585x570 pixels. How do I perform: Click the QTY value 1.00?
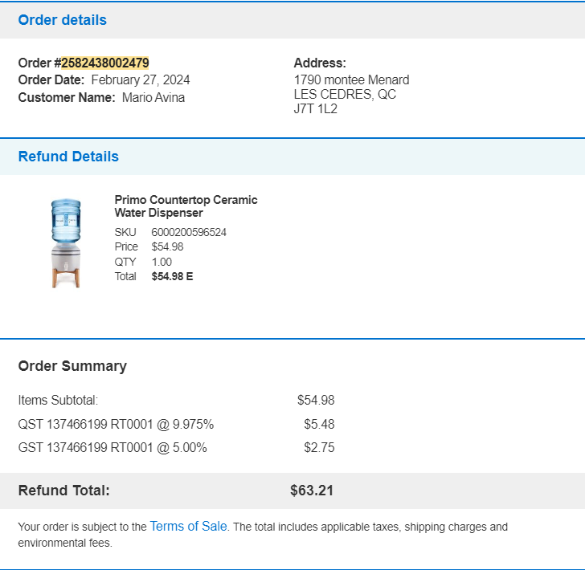pos(162,262)
